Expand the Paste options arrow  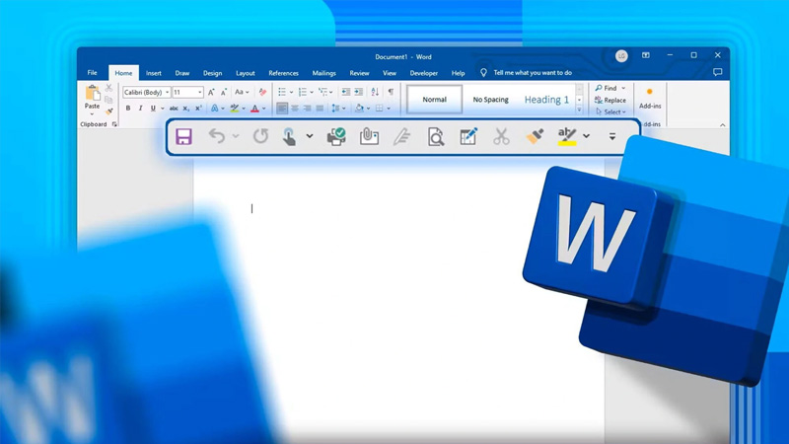[92, 113]
